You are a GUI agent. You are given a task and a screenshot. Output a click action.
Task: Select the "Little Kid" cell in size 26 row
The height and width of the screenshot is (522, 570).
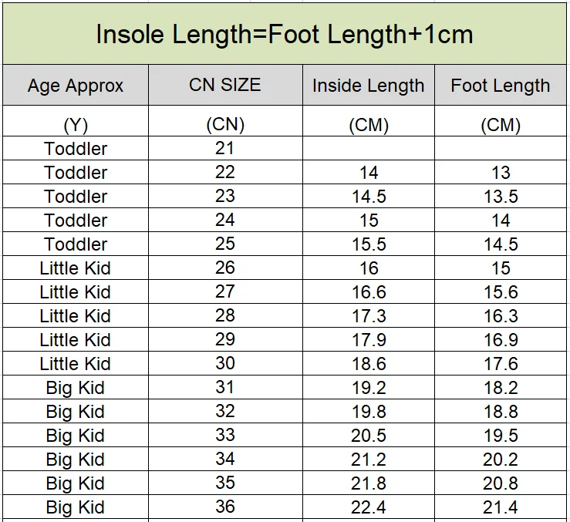coord(76,268)
